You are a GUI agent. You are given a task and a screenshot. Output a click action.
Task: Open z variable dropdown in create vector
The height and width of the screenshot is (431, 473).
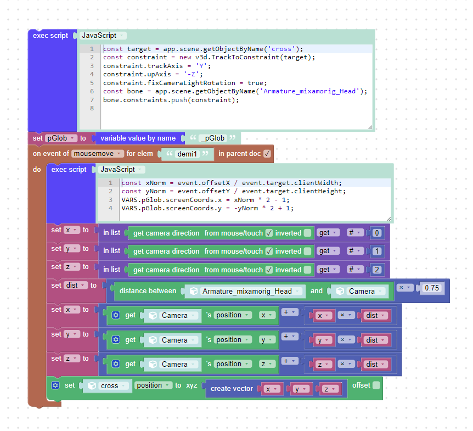click(x=329, y=389)
